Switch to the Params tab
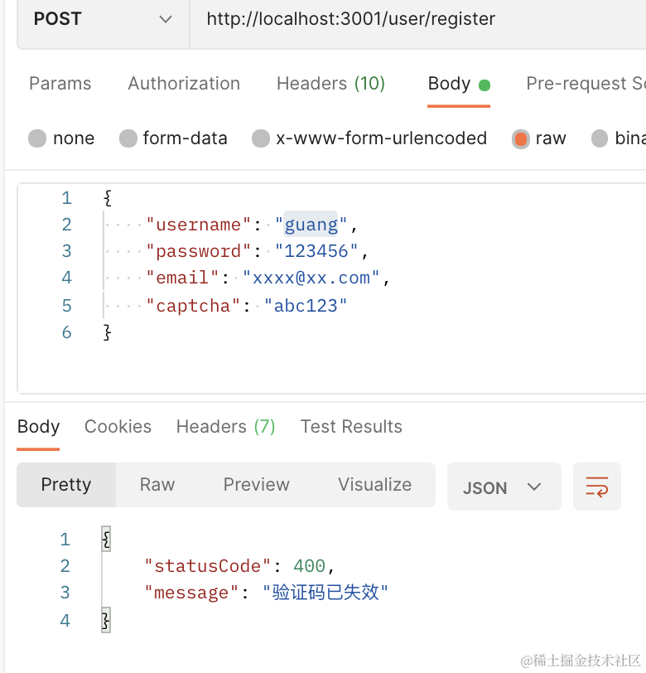Image resolution: width=646 pixels, height=673 pixels. point(60,84)
